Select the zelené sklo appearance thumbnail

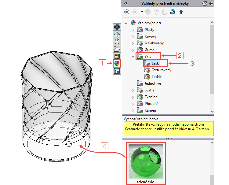[x=146, y=161]
